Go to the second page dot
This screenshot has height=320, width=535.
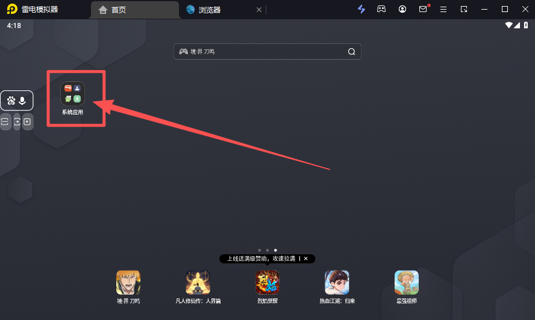coord(267,251)
